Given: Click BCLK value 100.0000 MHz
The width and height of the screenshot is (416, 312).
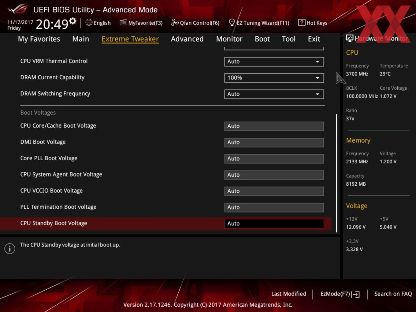Looking at the screenshot, I should (362, 96).
